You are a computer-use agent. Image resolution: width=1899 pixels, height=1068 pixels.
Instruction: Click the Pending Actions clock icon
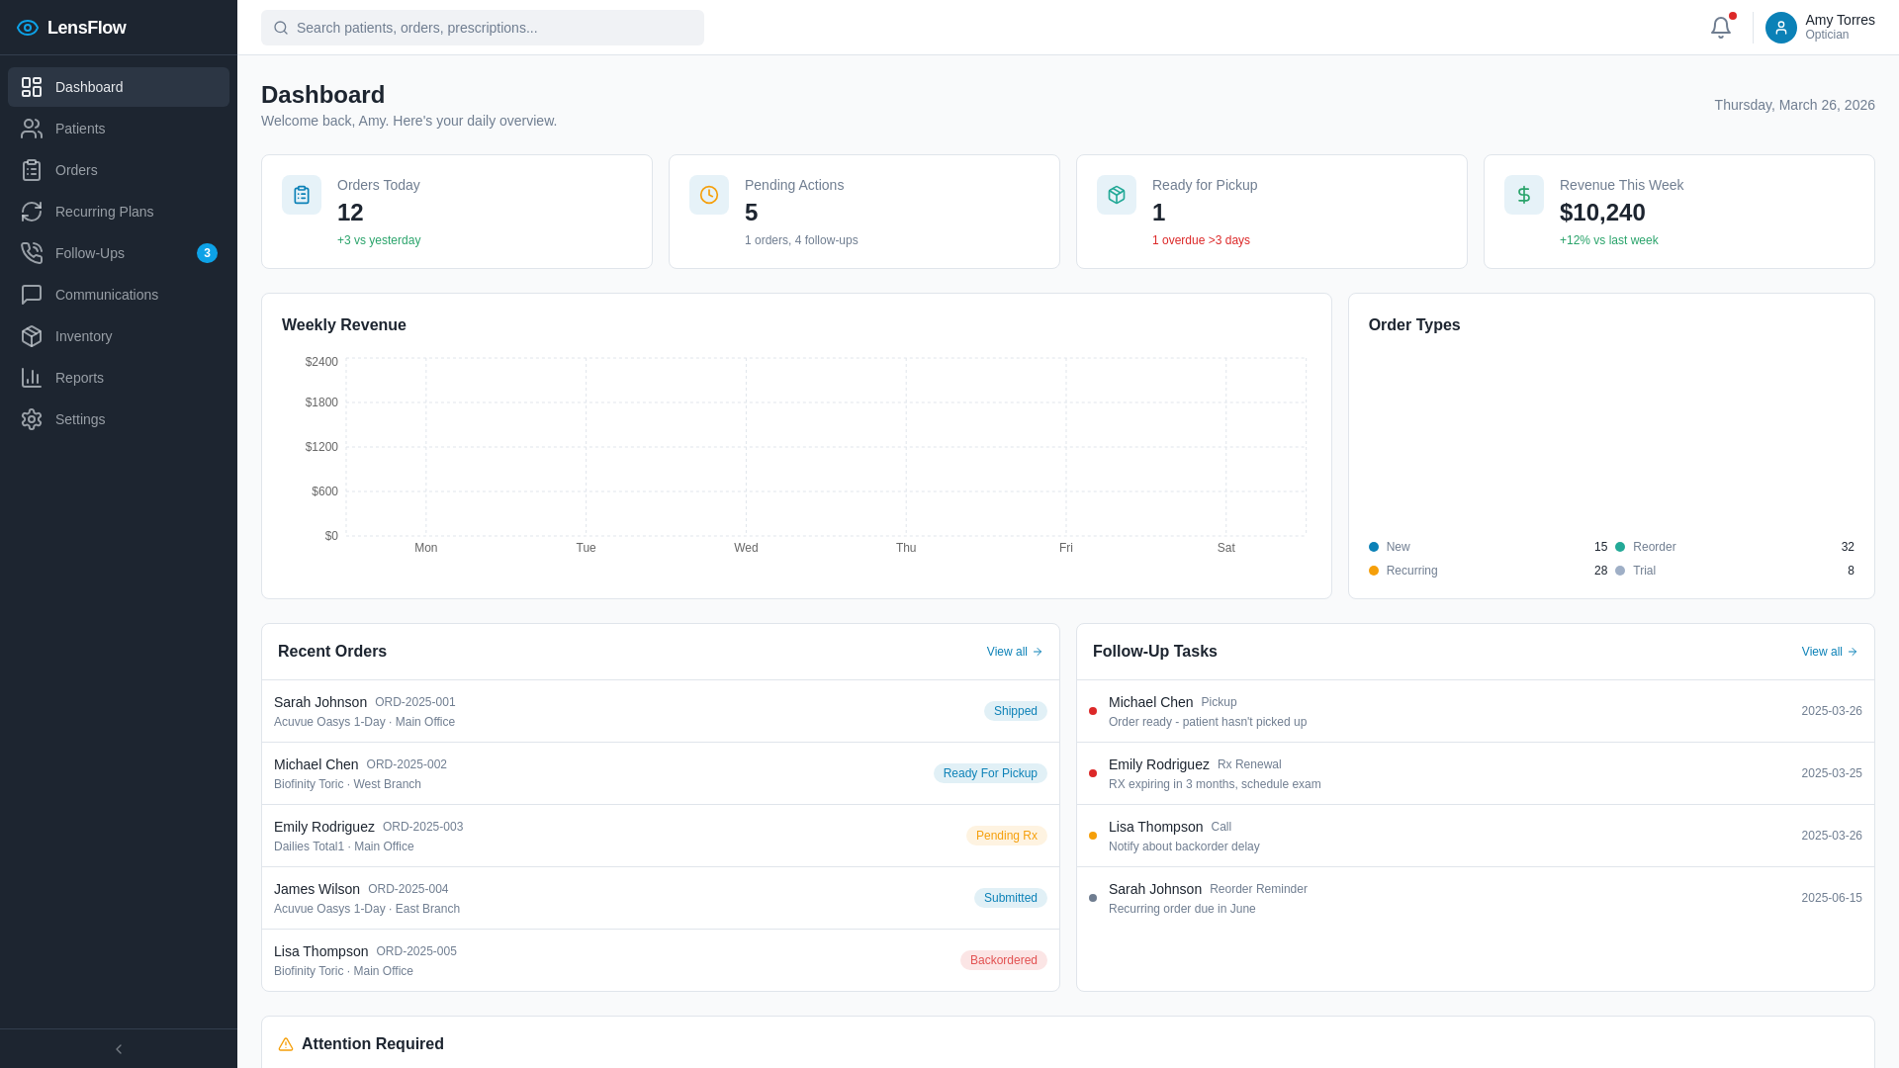point(709,195)
